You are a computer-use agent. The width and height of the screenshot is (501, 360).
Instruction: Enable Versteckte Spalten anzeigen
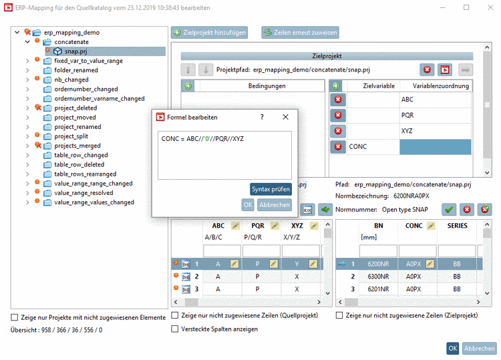[x=175, y=329]
